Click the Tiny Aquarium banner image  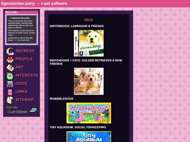(89, 137)
